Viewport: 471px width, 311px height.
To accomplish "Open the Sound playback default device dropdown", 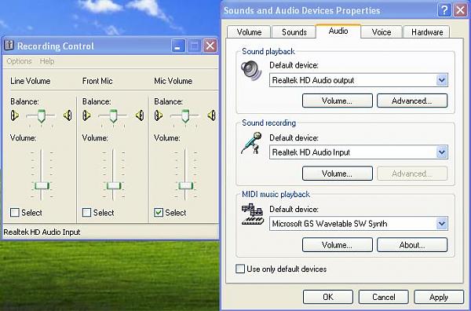I will (x=441, y=80).
